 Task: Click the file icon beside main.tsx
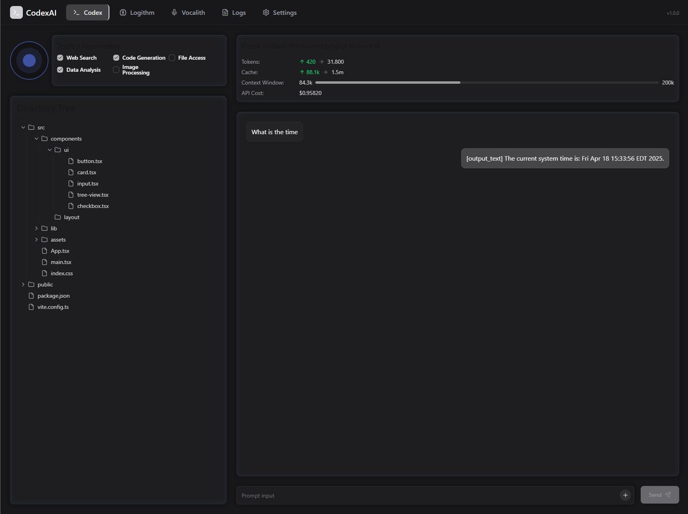click(x=45, y=262)
